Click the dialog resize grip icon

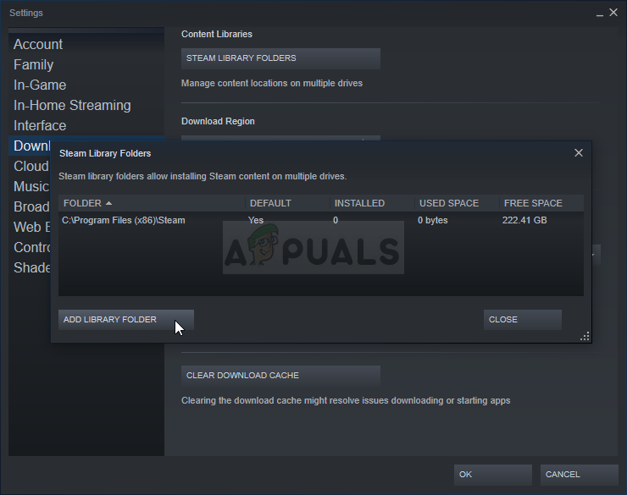coord(585,336)
